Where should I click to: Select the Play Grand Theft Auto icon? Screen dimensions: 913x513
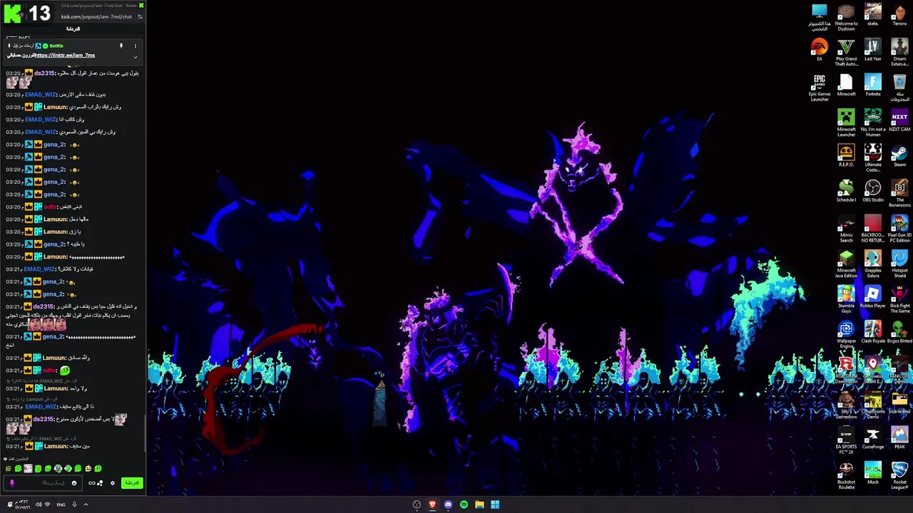click(x=846, y=52)
